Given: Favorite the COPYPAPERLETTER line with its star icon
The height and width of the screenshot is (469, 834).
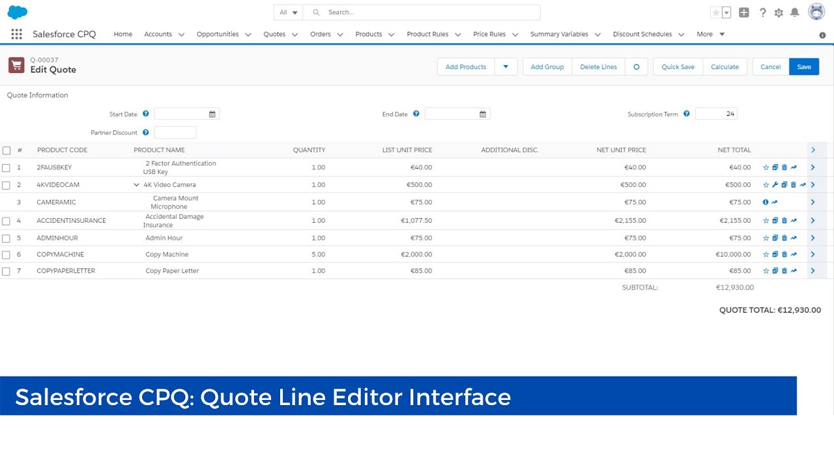Looking at the screenshot, I should pyautogui.click(x=766, y=271).
